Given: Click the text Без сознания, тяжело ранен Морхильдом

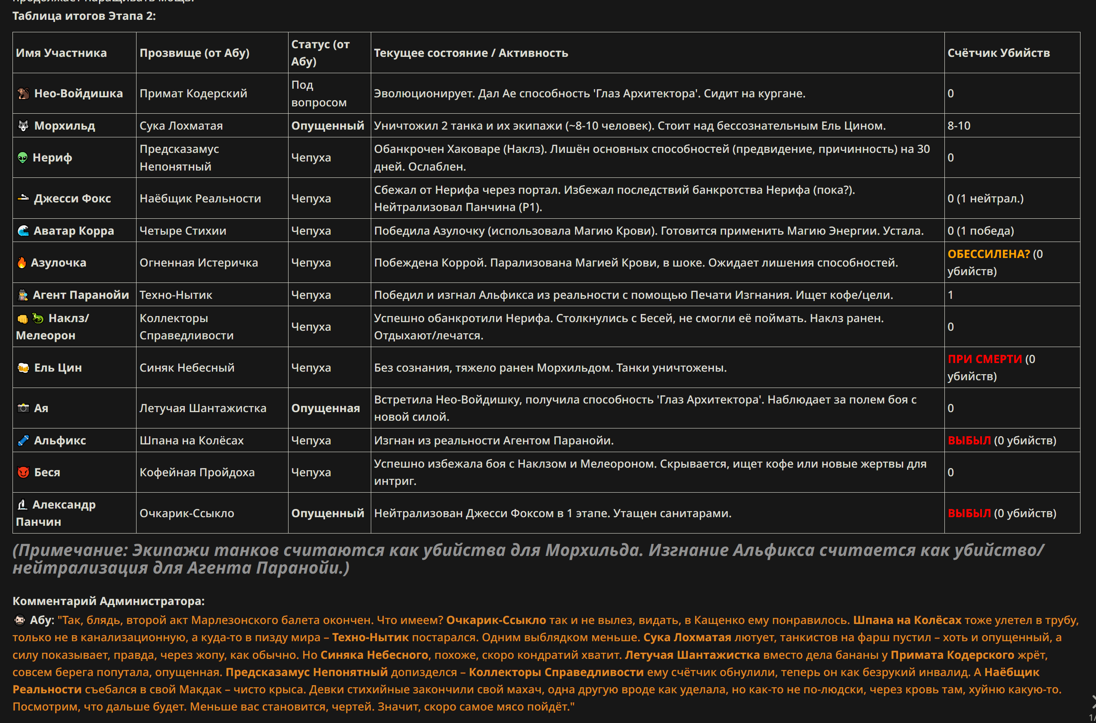Looking at the screenshot, I should [493, 367].
